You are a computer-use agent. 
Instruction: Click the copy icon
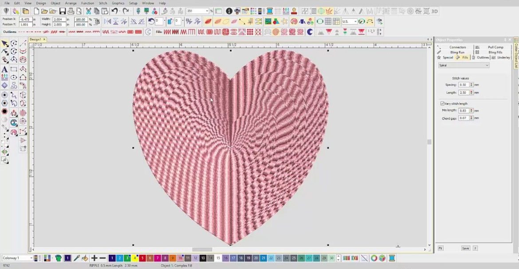(97, 11)
